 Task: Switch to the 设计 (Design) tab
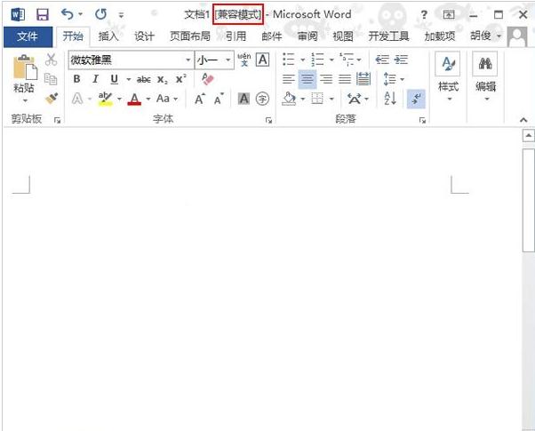144,36
